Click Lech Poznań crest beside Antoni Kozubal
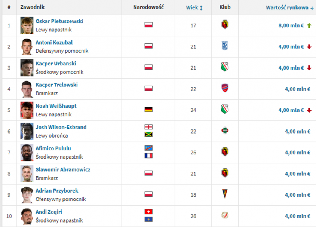 [225, 46]
